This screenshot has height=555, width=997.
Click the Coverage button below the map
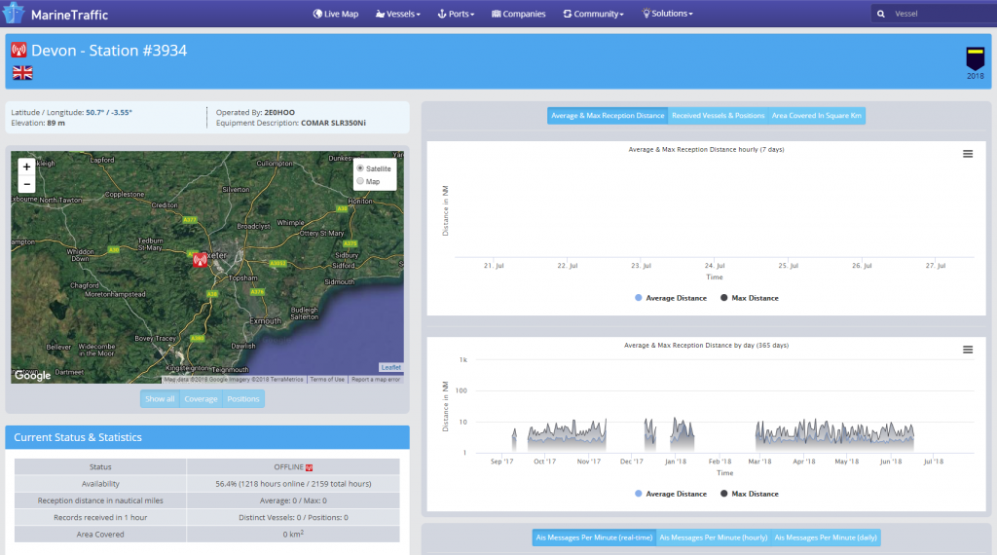coord(202,398)
